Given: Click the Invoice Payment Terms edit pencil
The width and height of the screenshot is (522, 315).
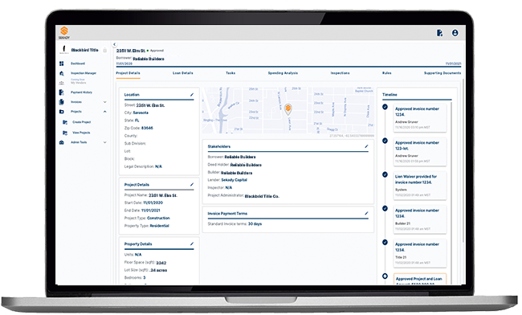Looking at the screenshot, I should (x=366, y=214).
